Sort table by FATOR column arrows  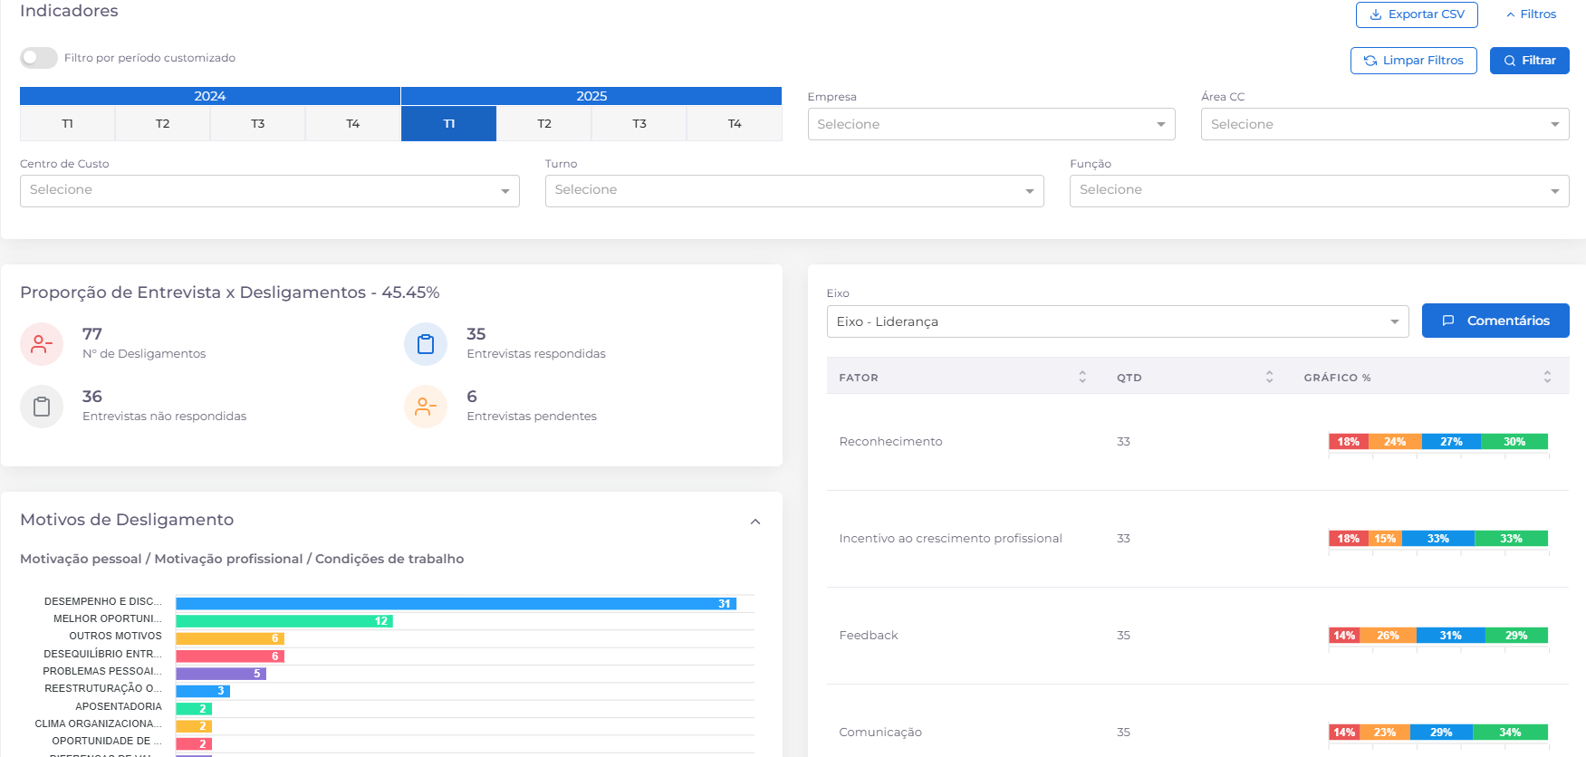(1082, 377)
